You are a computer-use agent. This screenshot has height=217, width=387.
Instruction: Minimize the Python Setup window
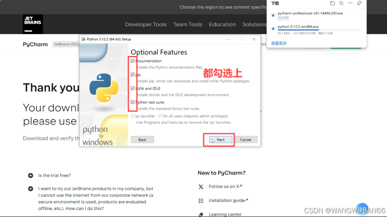229,39
